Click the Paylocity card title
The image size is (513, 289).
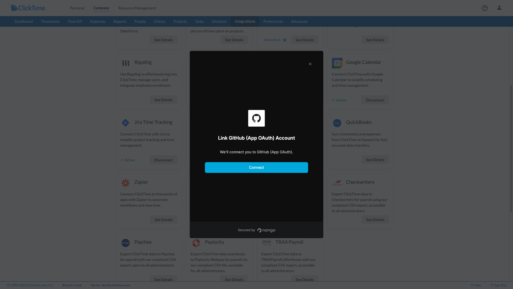(215, 242)
